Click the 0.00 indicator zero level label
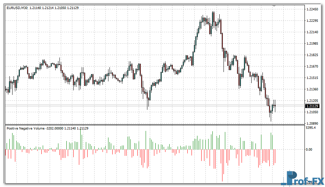 [309, 150]
